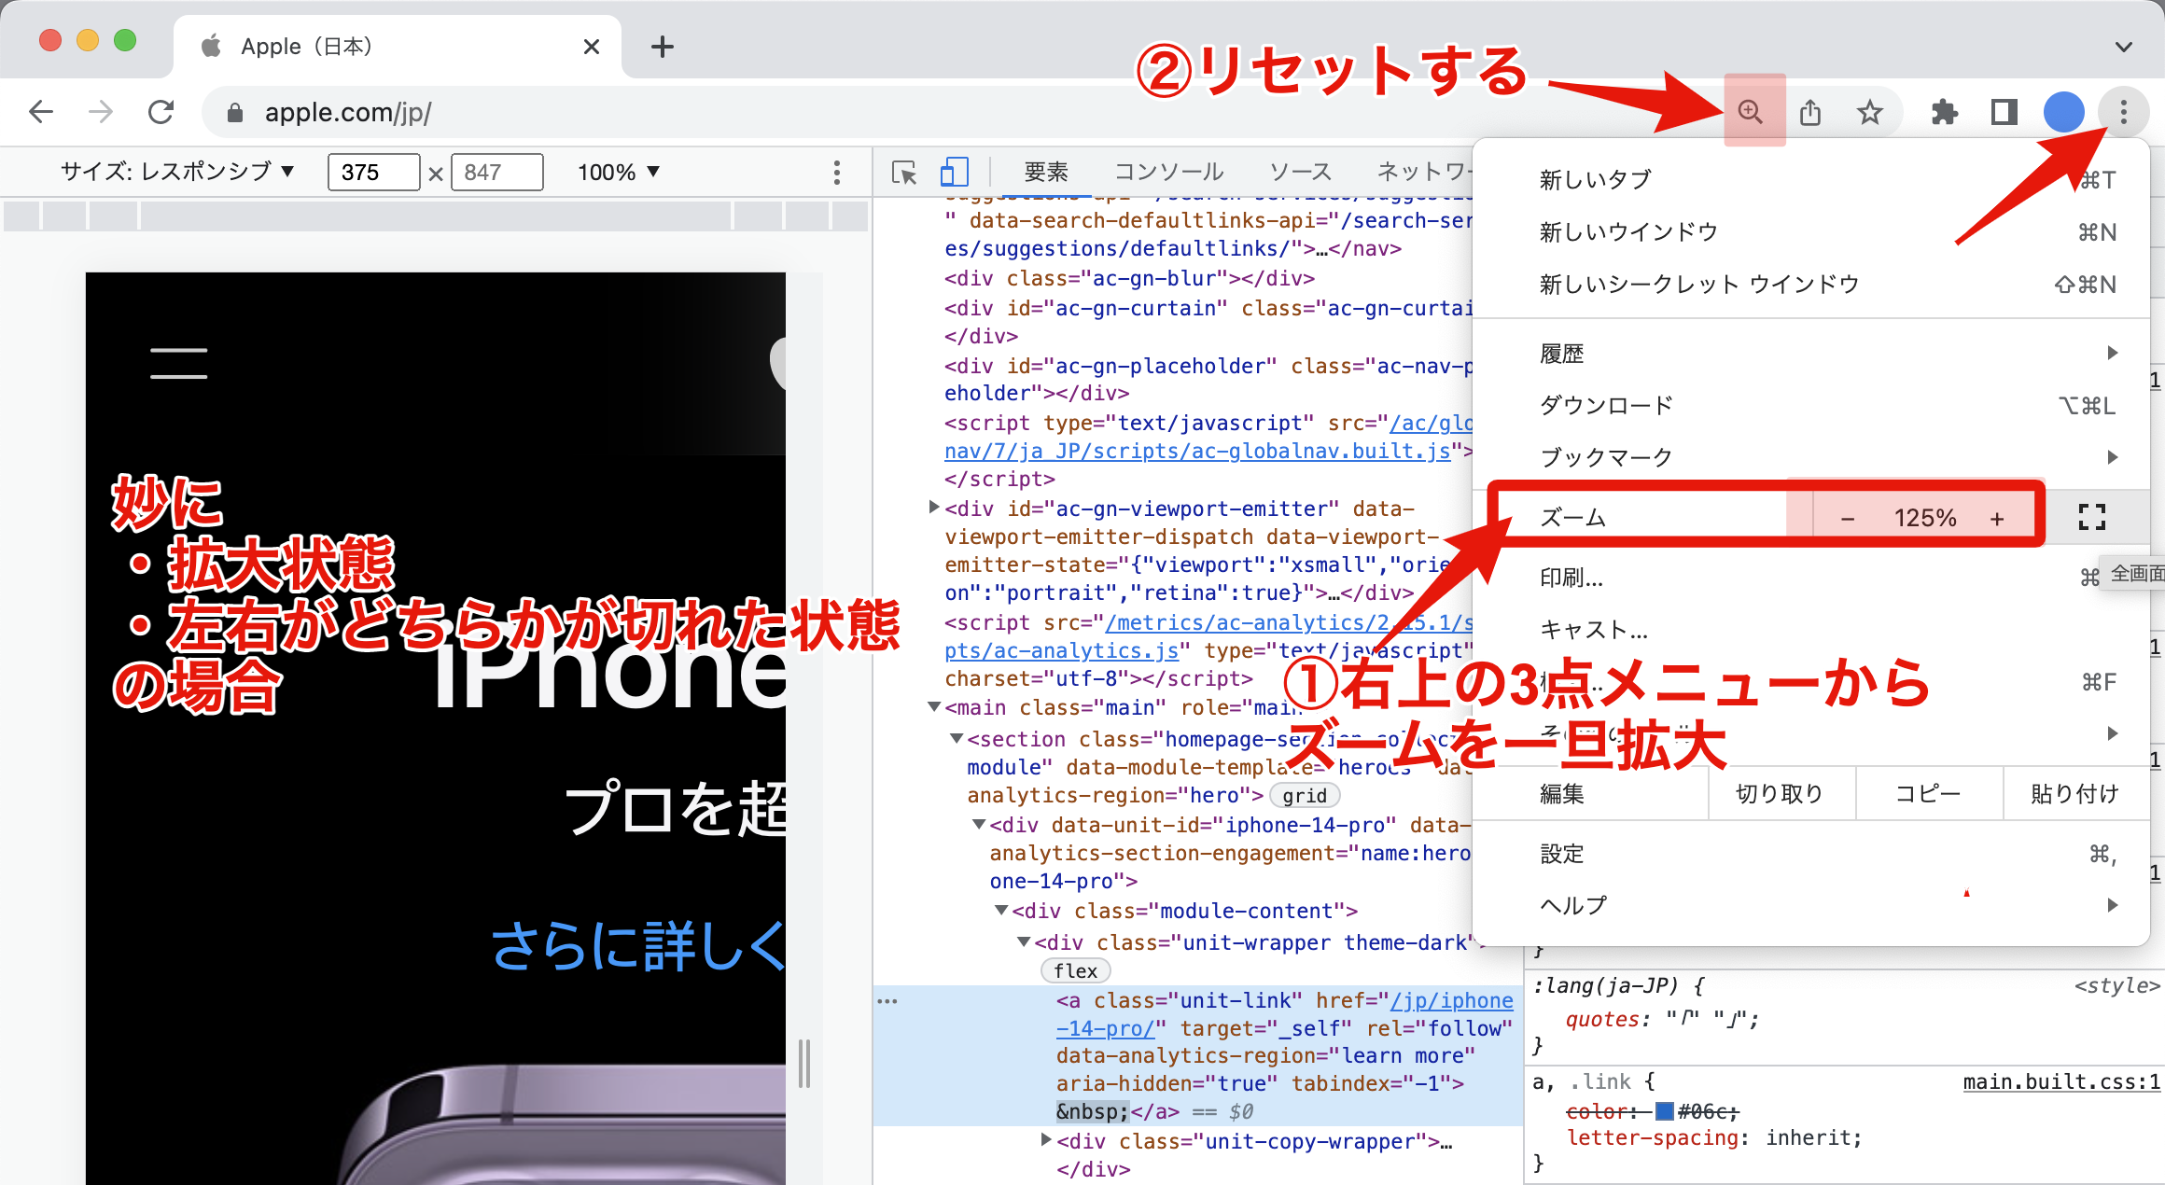The width and height of the screenshot is (2165, 1185).
Task: Decrease zoom with minus button
Action: tap(1848, 519)
